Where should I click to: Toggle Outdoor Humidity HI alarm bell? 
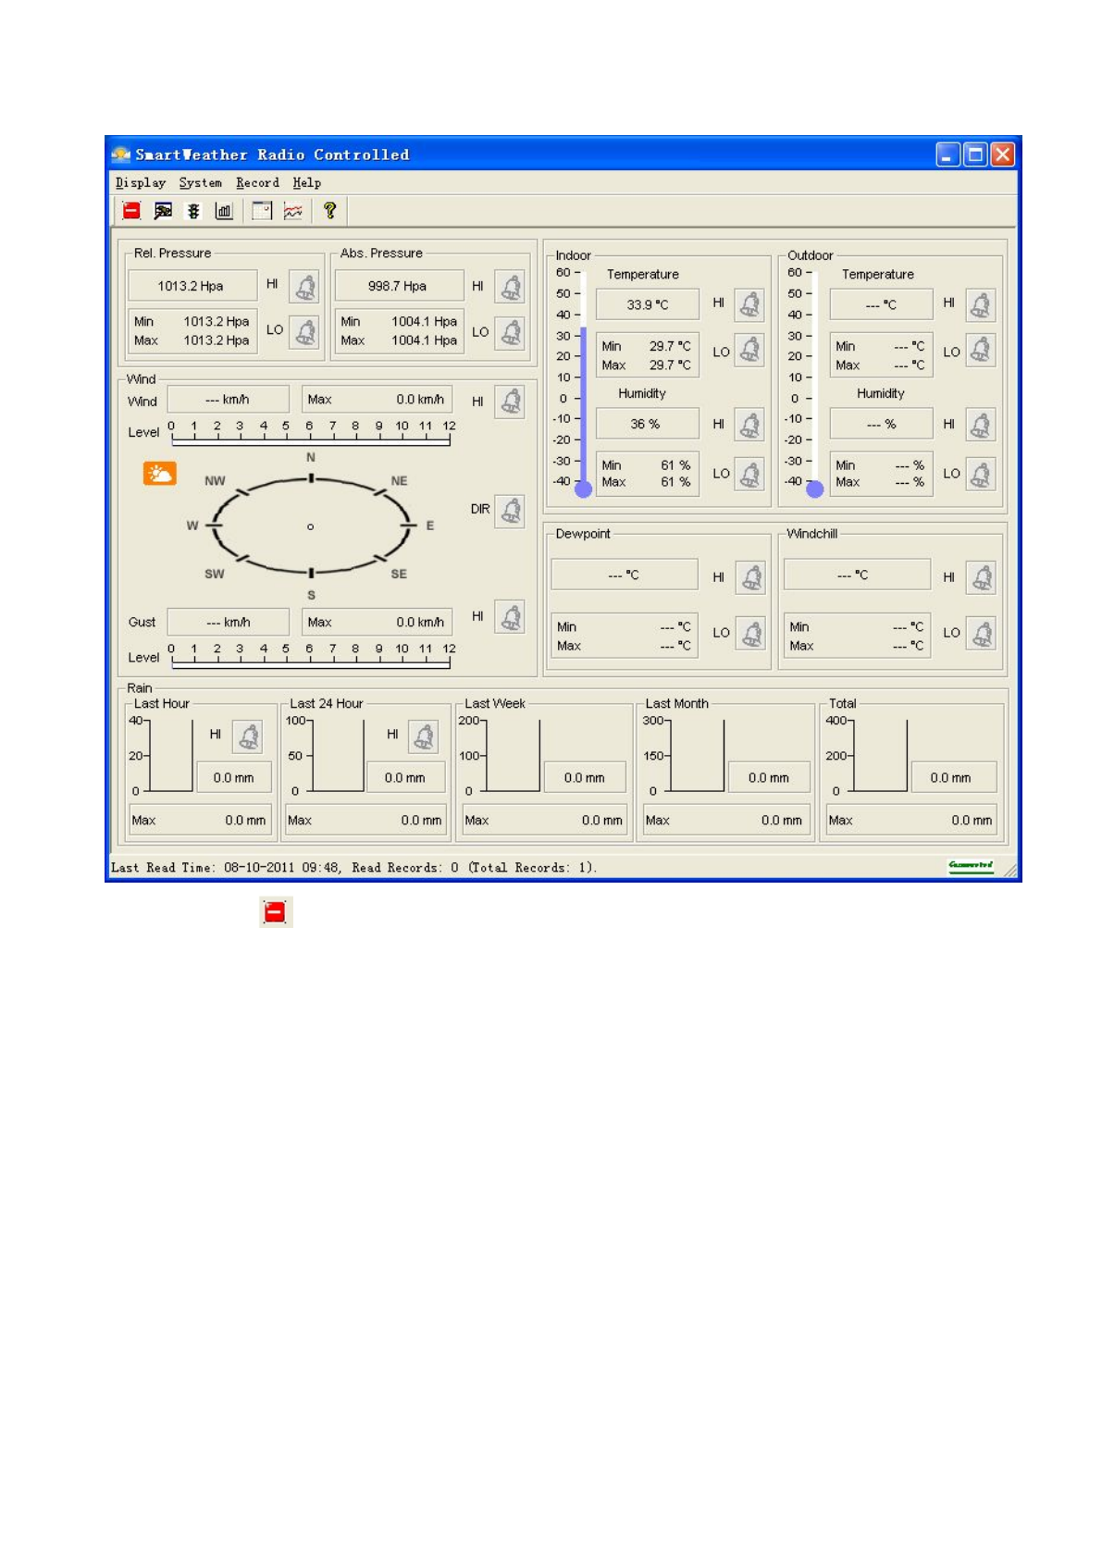981,425
